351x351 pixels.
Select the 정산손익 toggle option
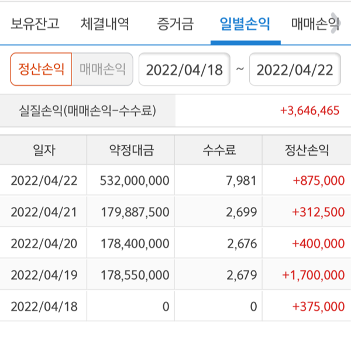pos(41,70)
